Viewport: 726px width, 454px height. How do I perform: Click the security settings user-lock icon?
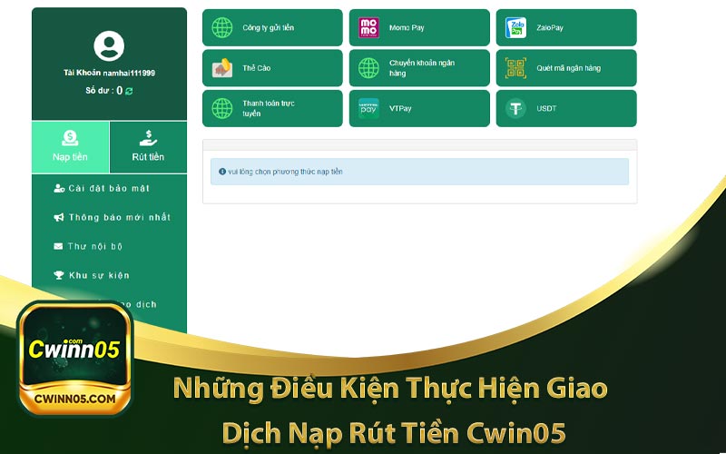[x=59, y=189]
